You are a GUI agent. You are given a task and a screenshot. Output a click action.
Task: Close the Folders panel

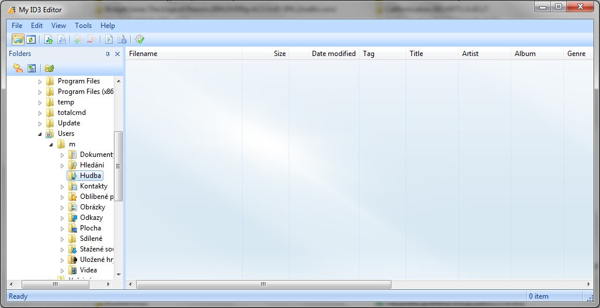[x=117, y=54]
